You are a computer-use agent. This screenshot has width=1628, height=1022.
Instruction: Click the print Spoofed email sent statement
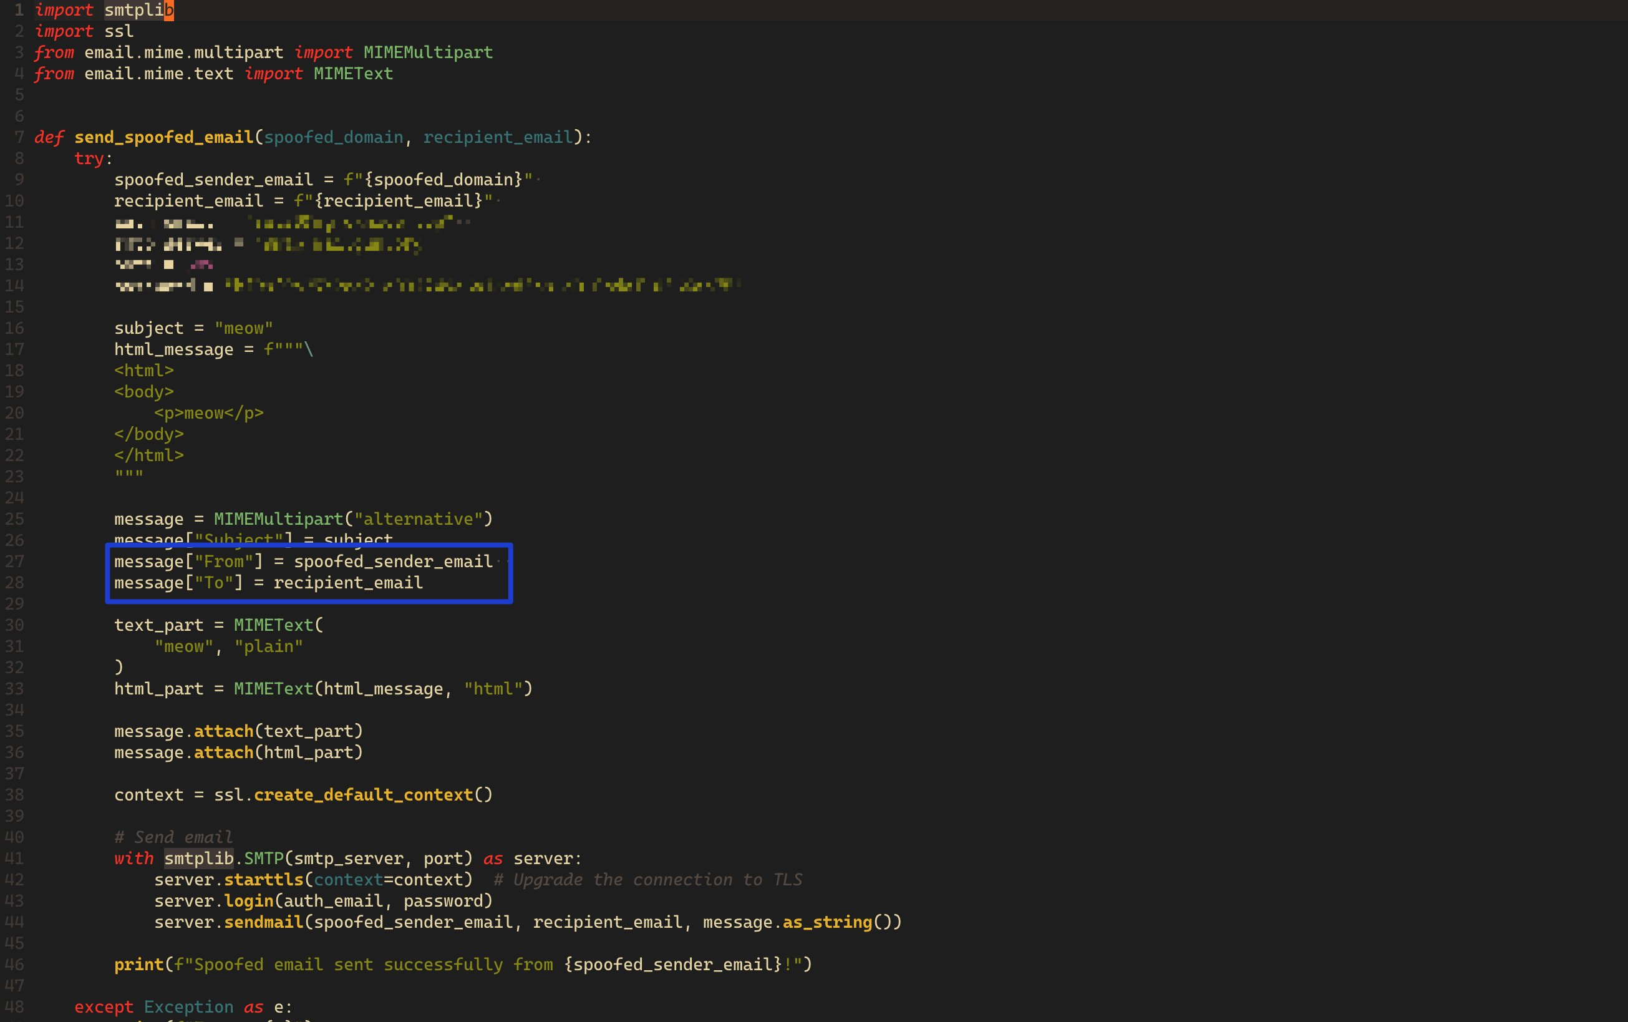point(463,965)
